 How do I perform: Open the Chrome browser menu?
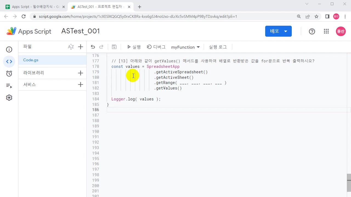(x=345, y=16)
